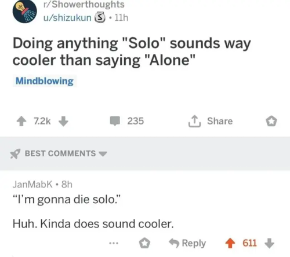The image size is (290, 257).
Task: Downvote JanMabK's comment
Action: click(x=269, y=243)
